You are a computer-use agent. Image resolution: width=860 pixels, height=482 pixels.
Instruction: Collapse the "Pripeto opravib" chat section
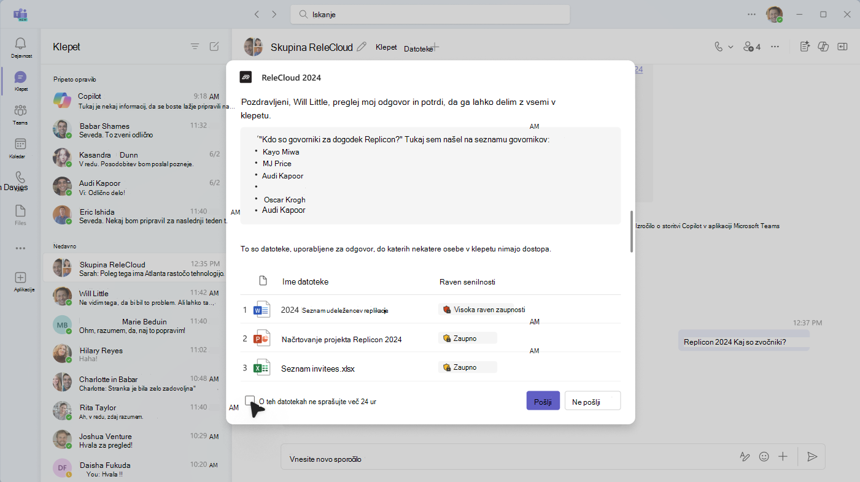[75, 79]
